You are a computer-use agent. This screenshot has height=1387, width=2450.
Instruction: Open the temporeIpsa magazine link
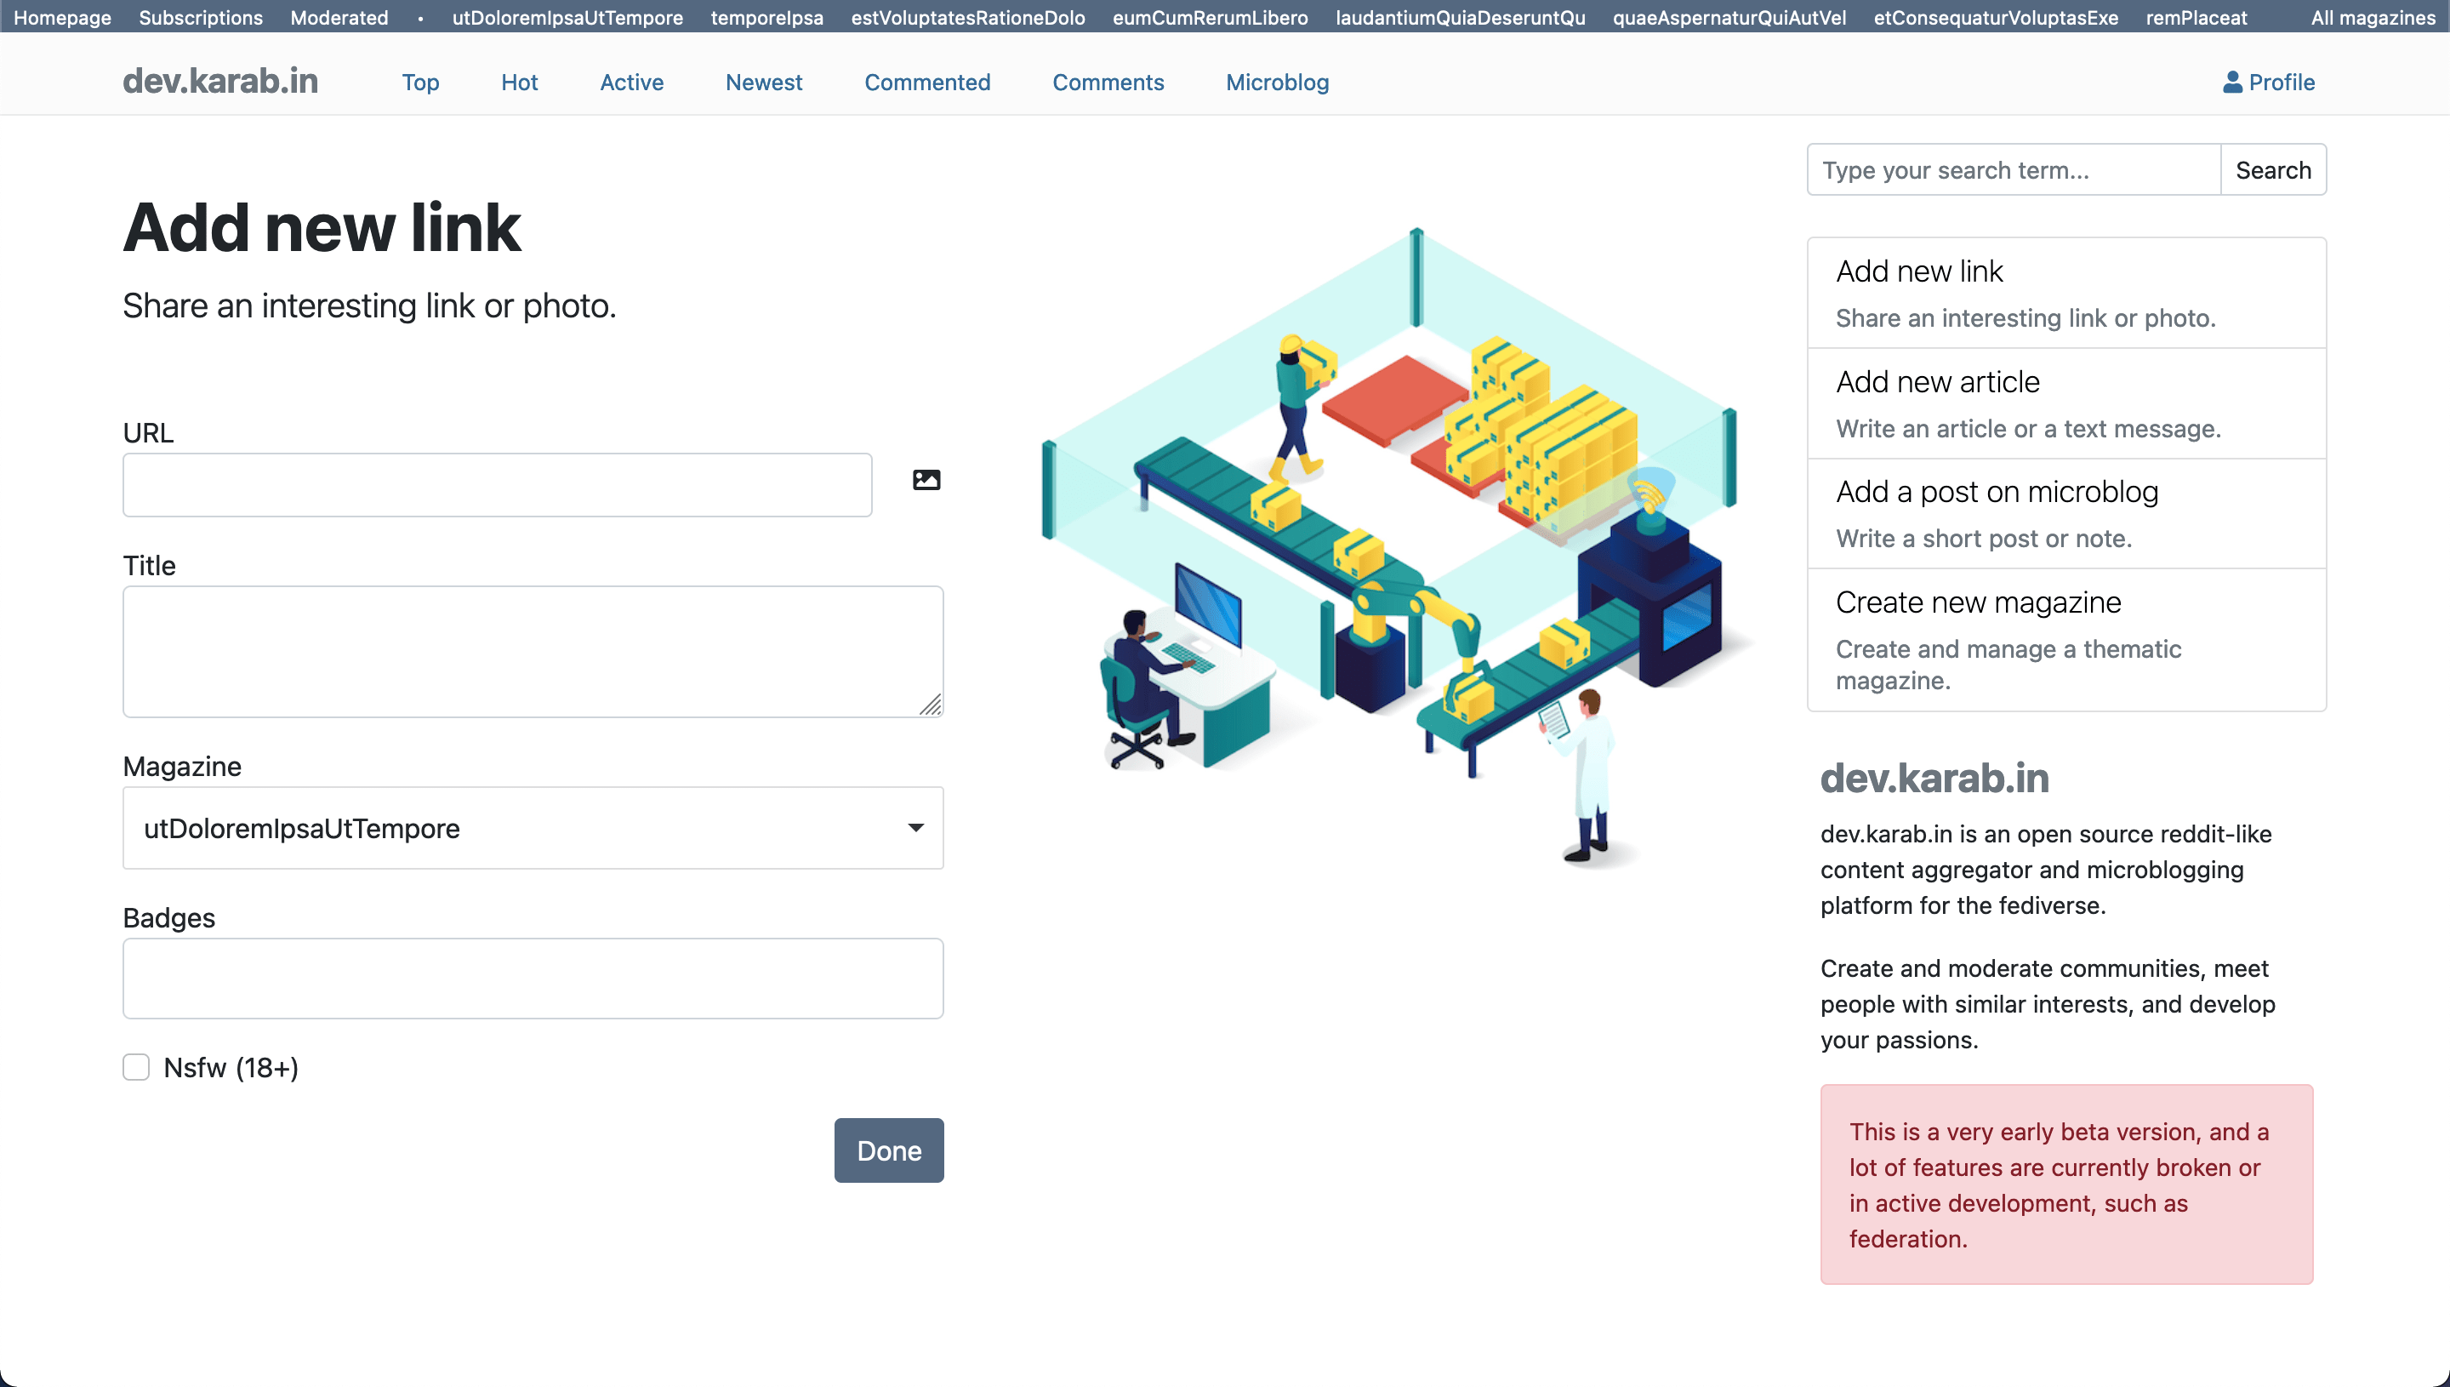766,17
